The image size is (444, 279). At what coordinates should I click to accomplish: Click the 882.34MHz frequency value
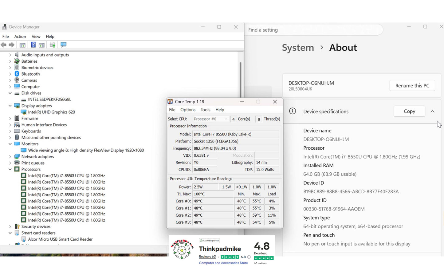(236, 148)
